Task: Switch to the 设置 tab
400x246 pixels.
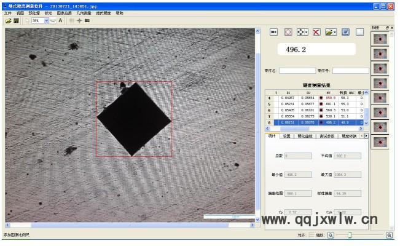Action: click(x=287, y=136)
